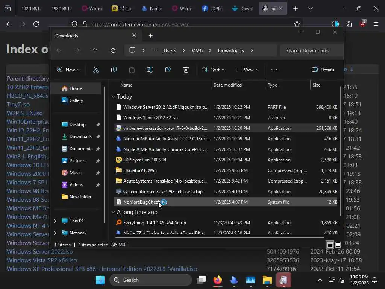Image resolution: width=385 pixels, height=289 pixels.
Task: Open Firefox extensions puzzle icon
Action: pyautogui.click(x=349, y=24)
